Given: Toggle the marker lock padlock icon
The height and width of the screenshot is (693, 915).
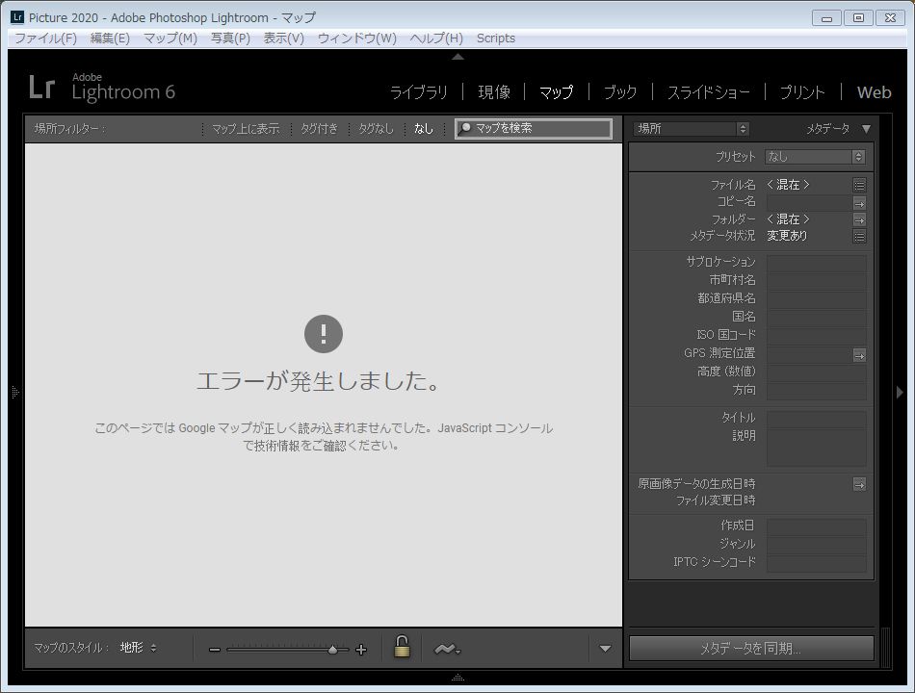Looking at the screenshot, I should 403,648.
